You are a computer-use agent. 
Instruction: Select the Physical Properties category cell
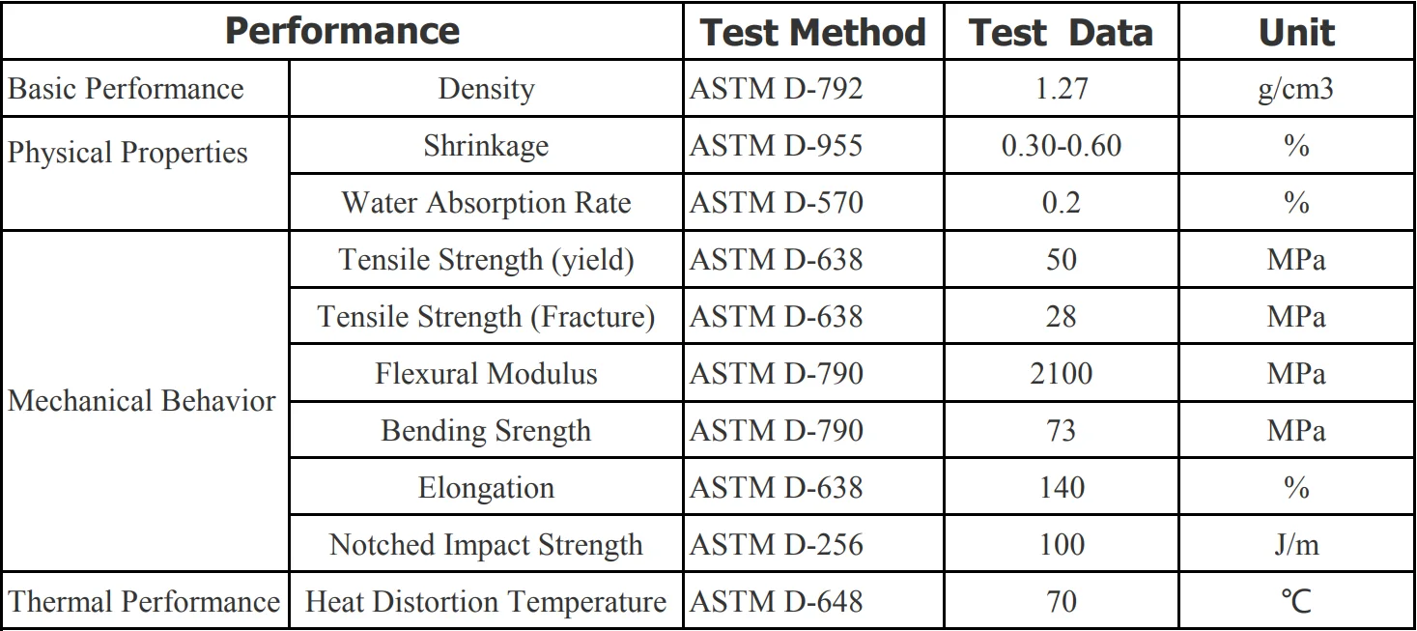[x=128, y=153]
